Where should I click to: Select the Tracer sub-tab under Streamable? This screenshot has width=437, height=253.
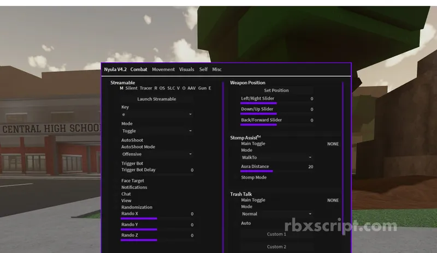click(146, 88)
